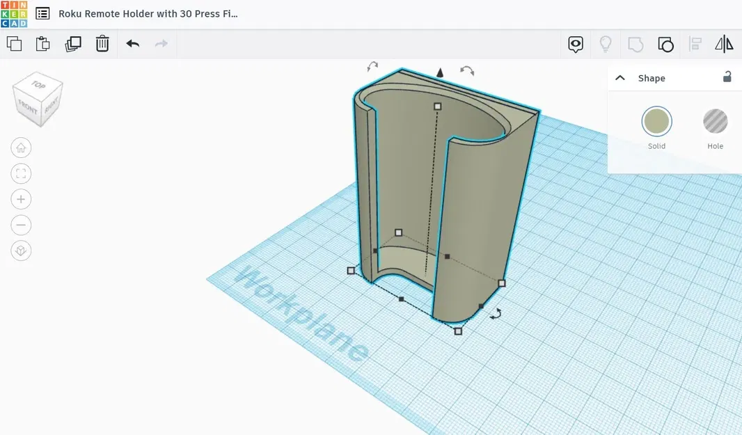Toggle show-all lightbulb icon

(x=606, y=44)
